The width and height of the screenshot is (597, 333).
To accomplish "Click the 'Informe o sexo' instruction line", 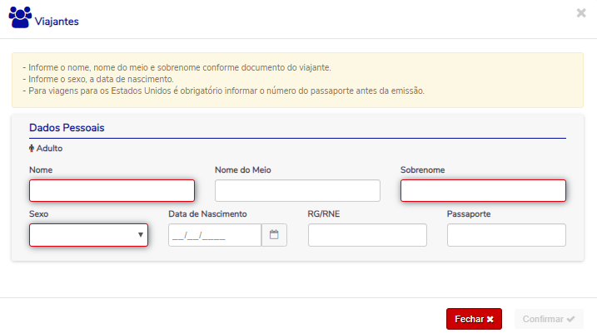I will [x=98, y=80].
